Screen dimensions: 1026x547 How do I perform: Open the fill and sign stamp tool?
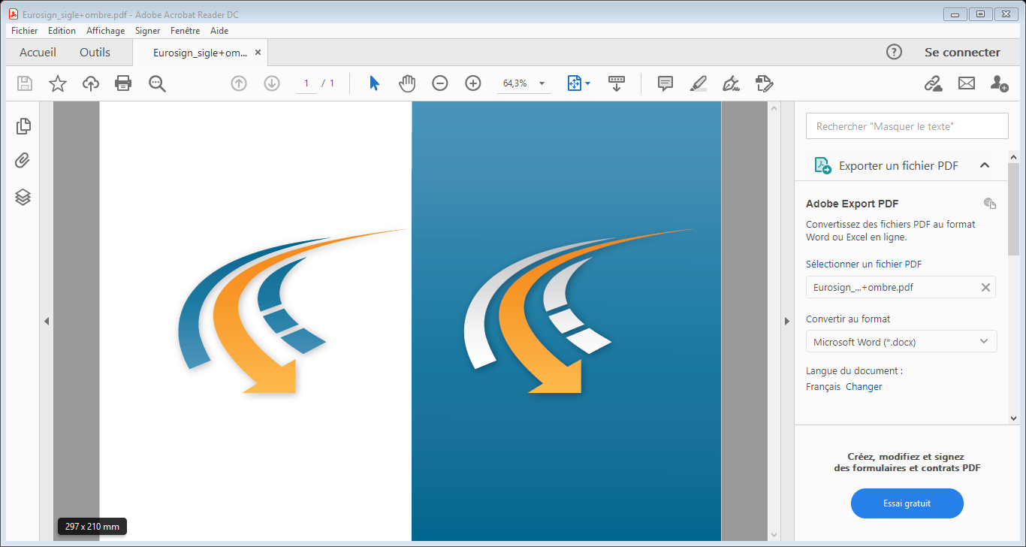pyautogui.click(x=765, y=83)
